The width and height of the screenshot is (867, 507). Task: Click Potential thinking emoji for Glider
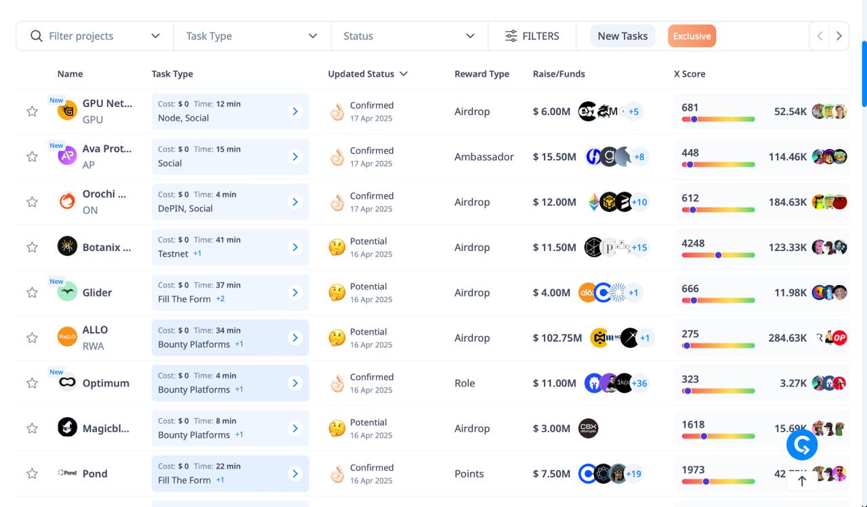pyautogui.click(x=337, y=293)
